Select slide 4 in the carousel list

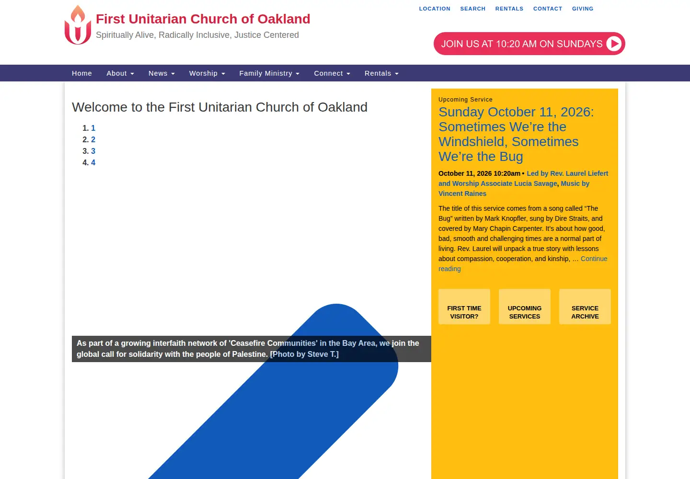93,162
